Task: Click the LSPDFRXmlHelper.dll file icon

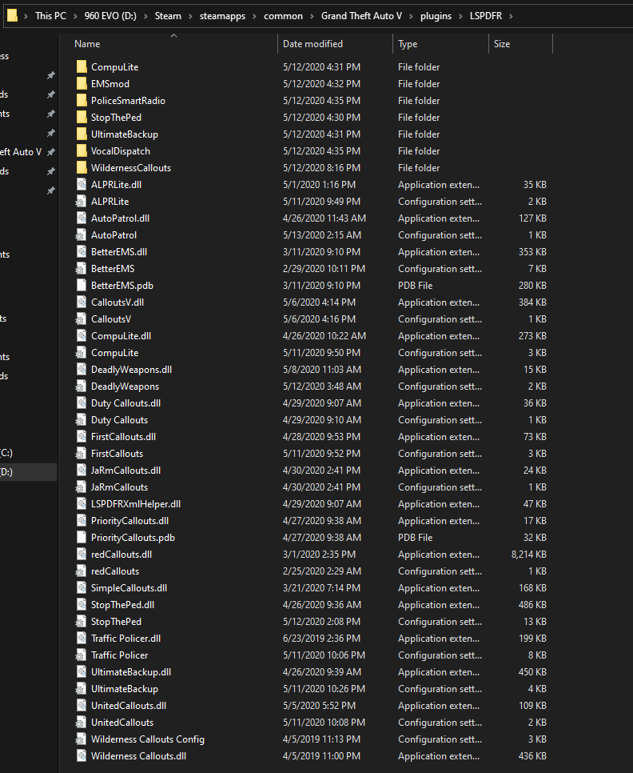Action: 82,504
